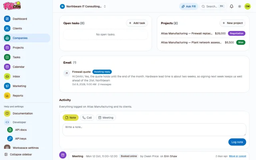
Task: Open the Reports chart icon
Action: (7, 96)
